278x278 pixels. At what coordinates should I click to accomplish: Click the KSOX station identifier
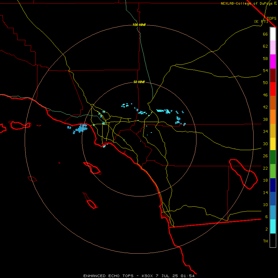(147, 276)
